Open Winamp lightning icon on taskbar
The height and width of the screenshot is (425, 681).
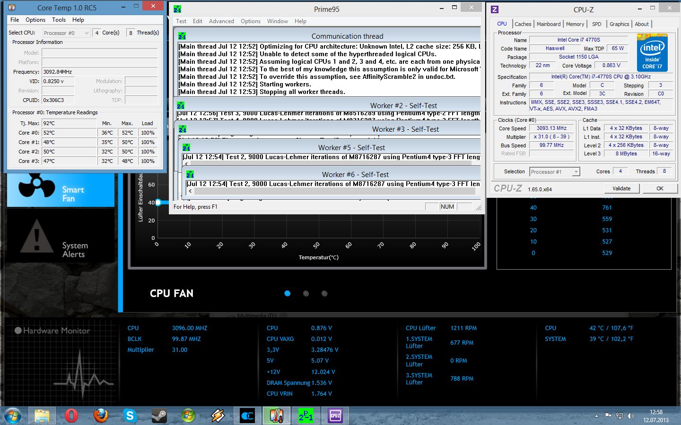[218, 416]
